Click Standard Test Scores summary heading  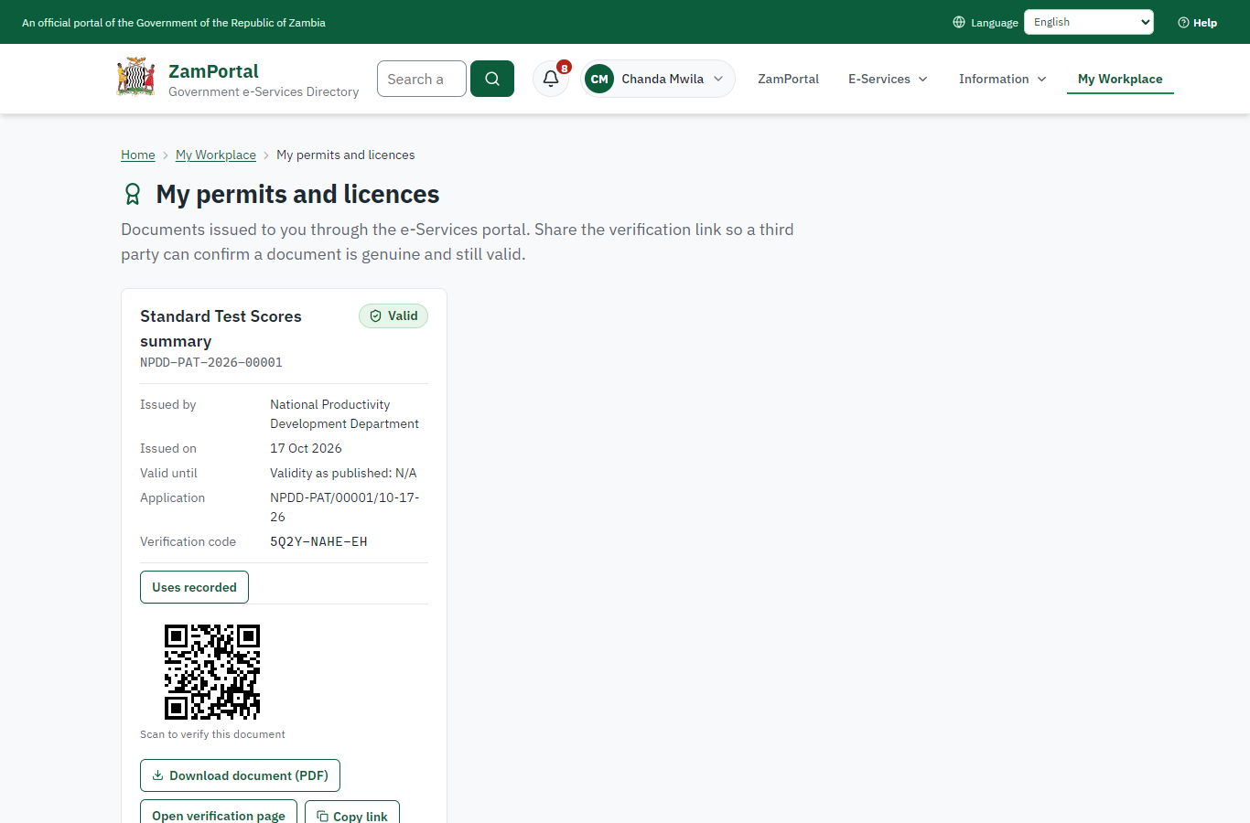click(x=221, y=328)
